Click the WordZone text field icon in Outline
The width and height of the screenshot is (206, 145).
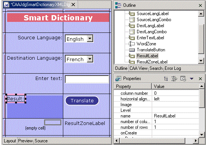click(x=132, y=44)
